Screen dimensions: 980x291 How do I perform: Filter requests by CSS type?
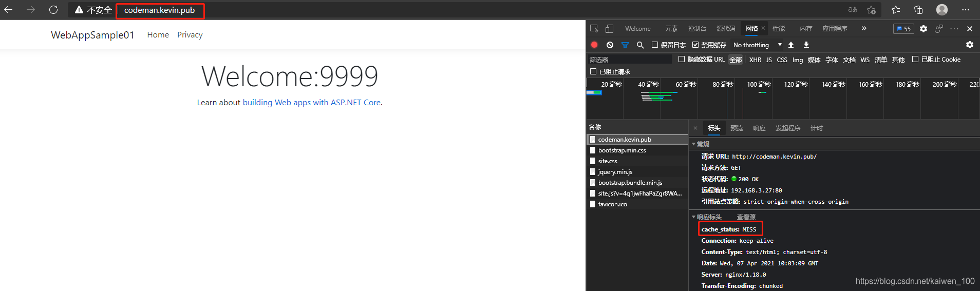pos(782,60)
